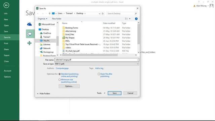Click Save in the backstage menu

point(6,31)
